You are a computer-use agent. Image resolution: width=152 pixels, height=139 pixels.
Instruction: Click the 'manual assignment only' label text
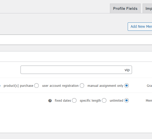(105, 86)
